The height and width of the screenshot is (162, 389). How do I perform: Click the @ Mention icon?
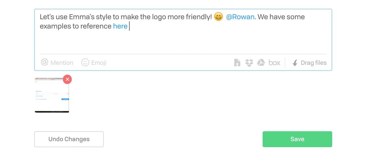click(x=44, y=62)
